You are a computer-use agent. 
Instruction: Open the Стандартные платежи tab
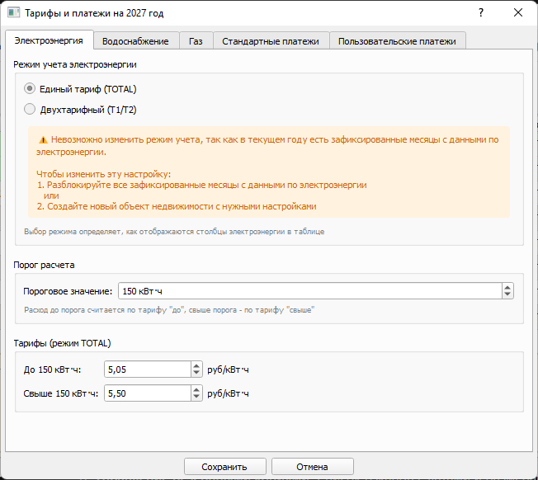[x=271, y=41]
